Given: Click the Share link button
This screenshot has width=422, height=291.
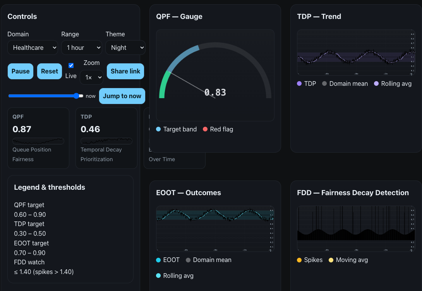Looking at the screenshot, I should [125, 71].
